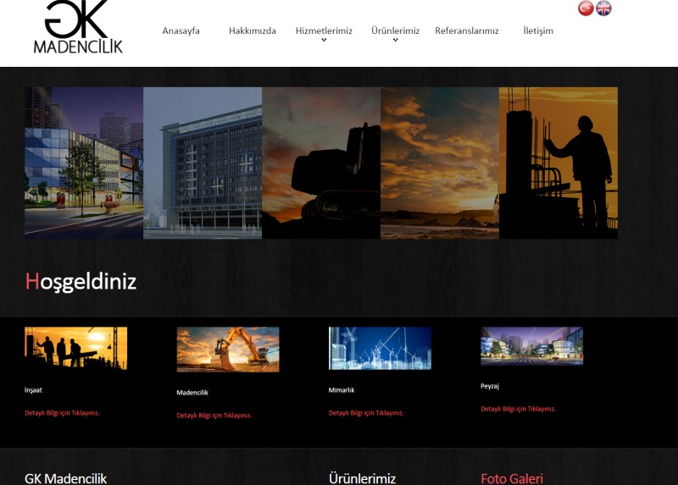Select the grey office building slider panel

pyautogui.click(x=203, y=163)
